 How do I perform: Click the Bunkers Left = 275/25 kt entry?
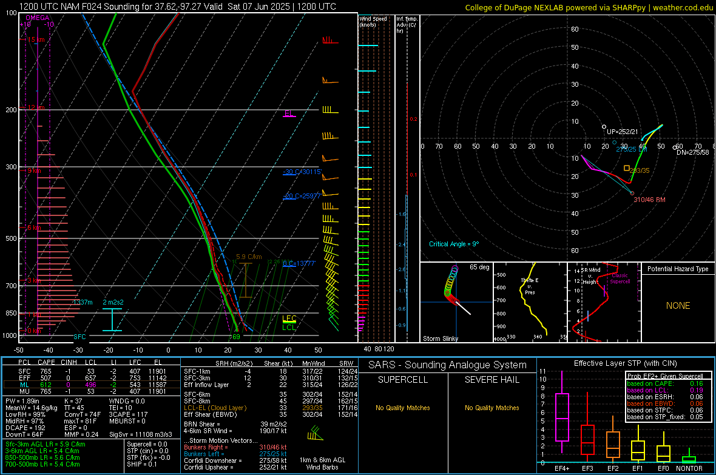(235, 454)
